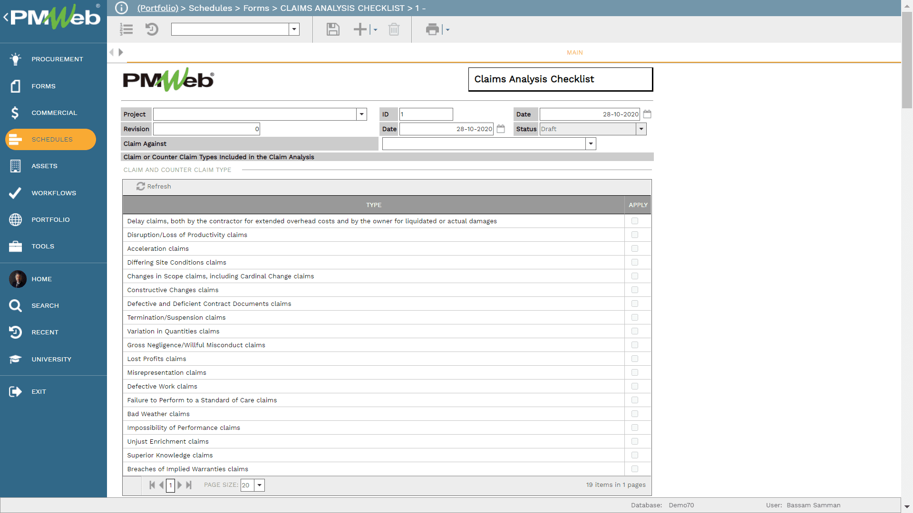Check Apply box for Disruption/Loss of Productivity claims
913x513 pixels.
[635, 235]
